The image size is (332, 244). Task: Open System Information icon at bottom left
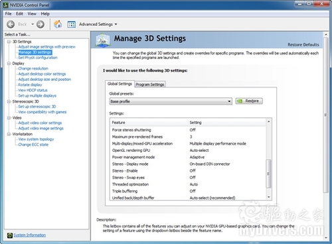[x=9, y=235]
